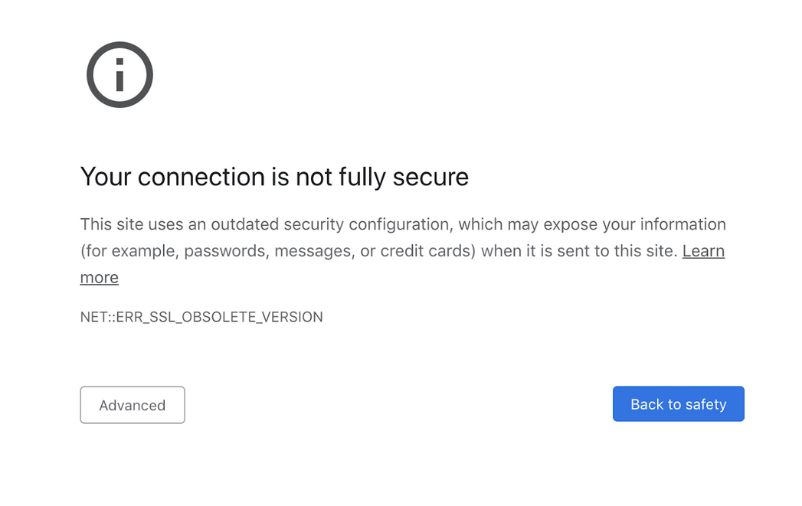Click the word "connection" in the heading
The image size is (802, 506).
(x=201, y=177)
